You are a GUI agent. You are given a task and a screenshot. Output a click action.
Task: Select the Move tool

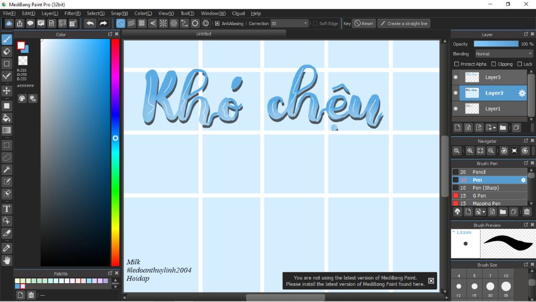click(x=6, y=91)
